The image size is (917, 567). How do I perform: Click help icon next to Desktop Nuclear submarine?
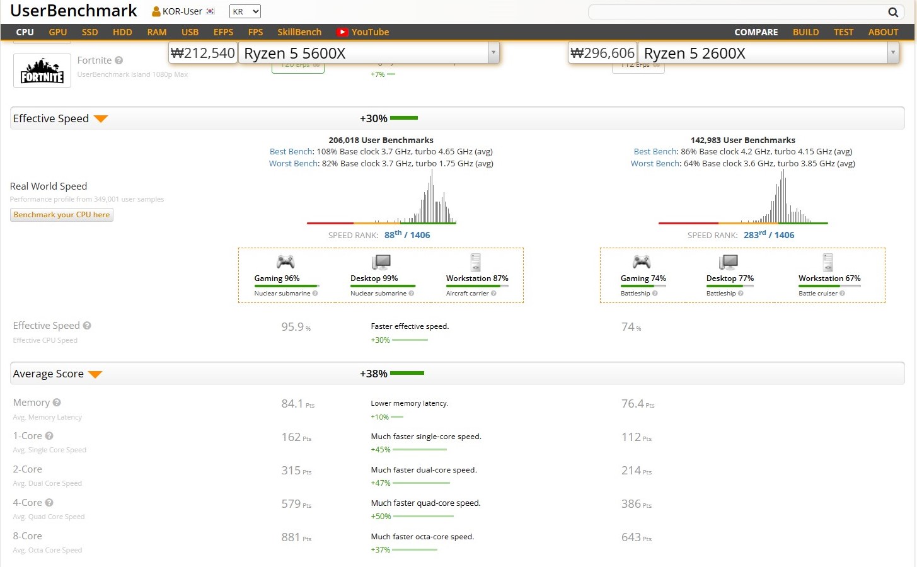point(412,294)
